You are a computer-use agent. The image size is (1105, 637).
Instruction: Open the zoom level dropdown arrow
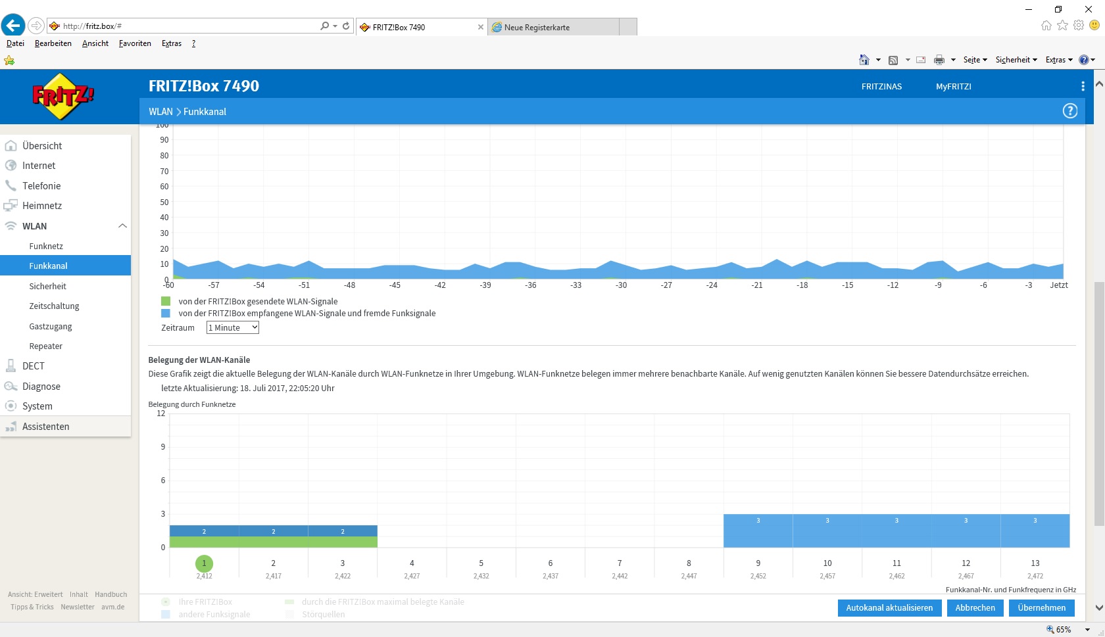tap(1087, 630)
